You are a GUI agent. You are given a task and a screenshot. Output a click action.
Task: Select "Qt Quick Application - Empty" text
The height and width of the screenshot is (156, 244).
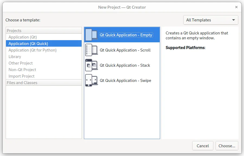pos(126,35)
